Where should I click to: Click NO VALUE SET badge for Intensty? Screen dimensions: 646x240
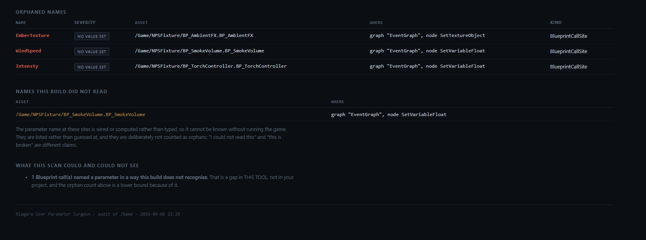click(x=92, y=67)
